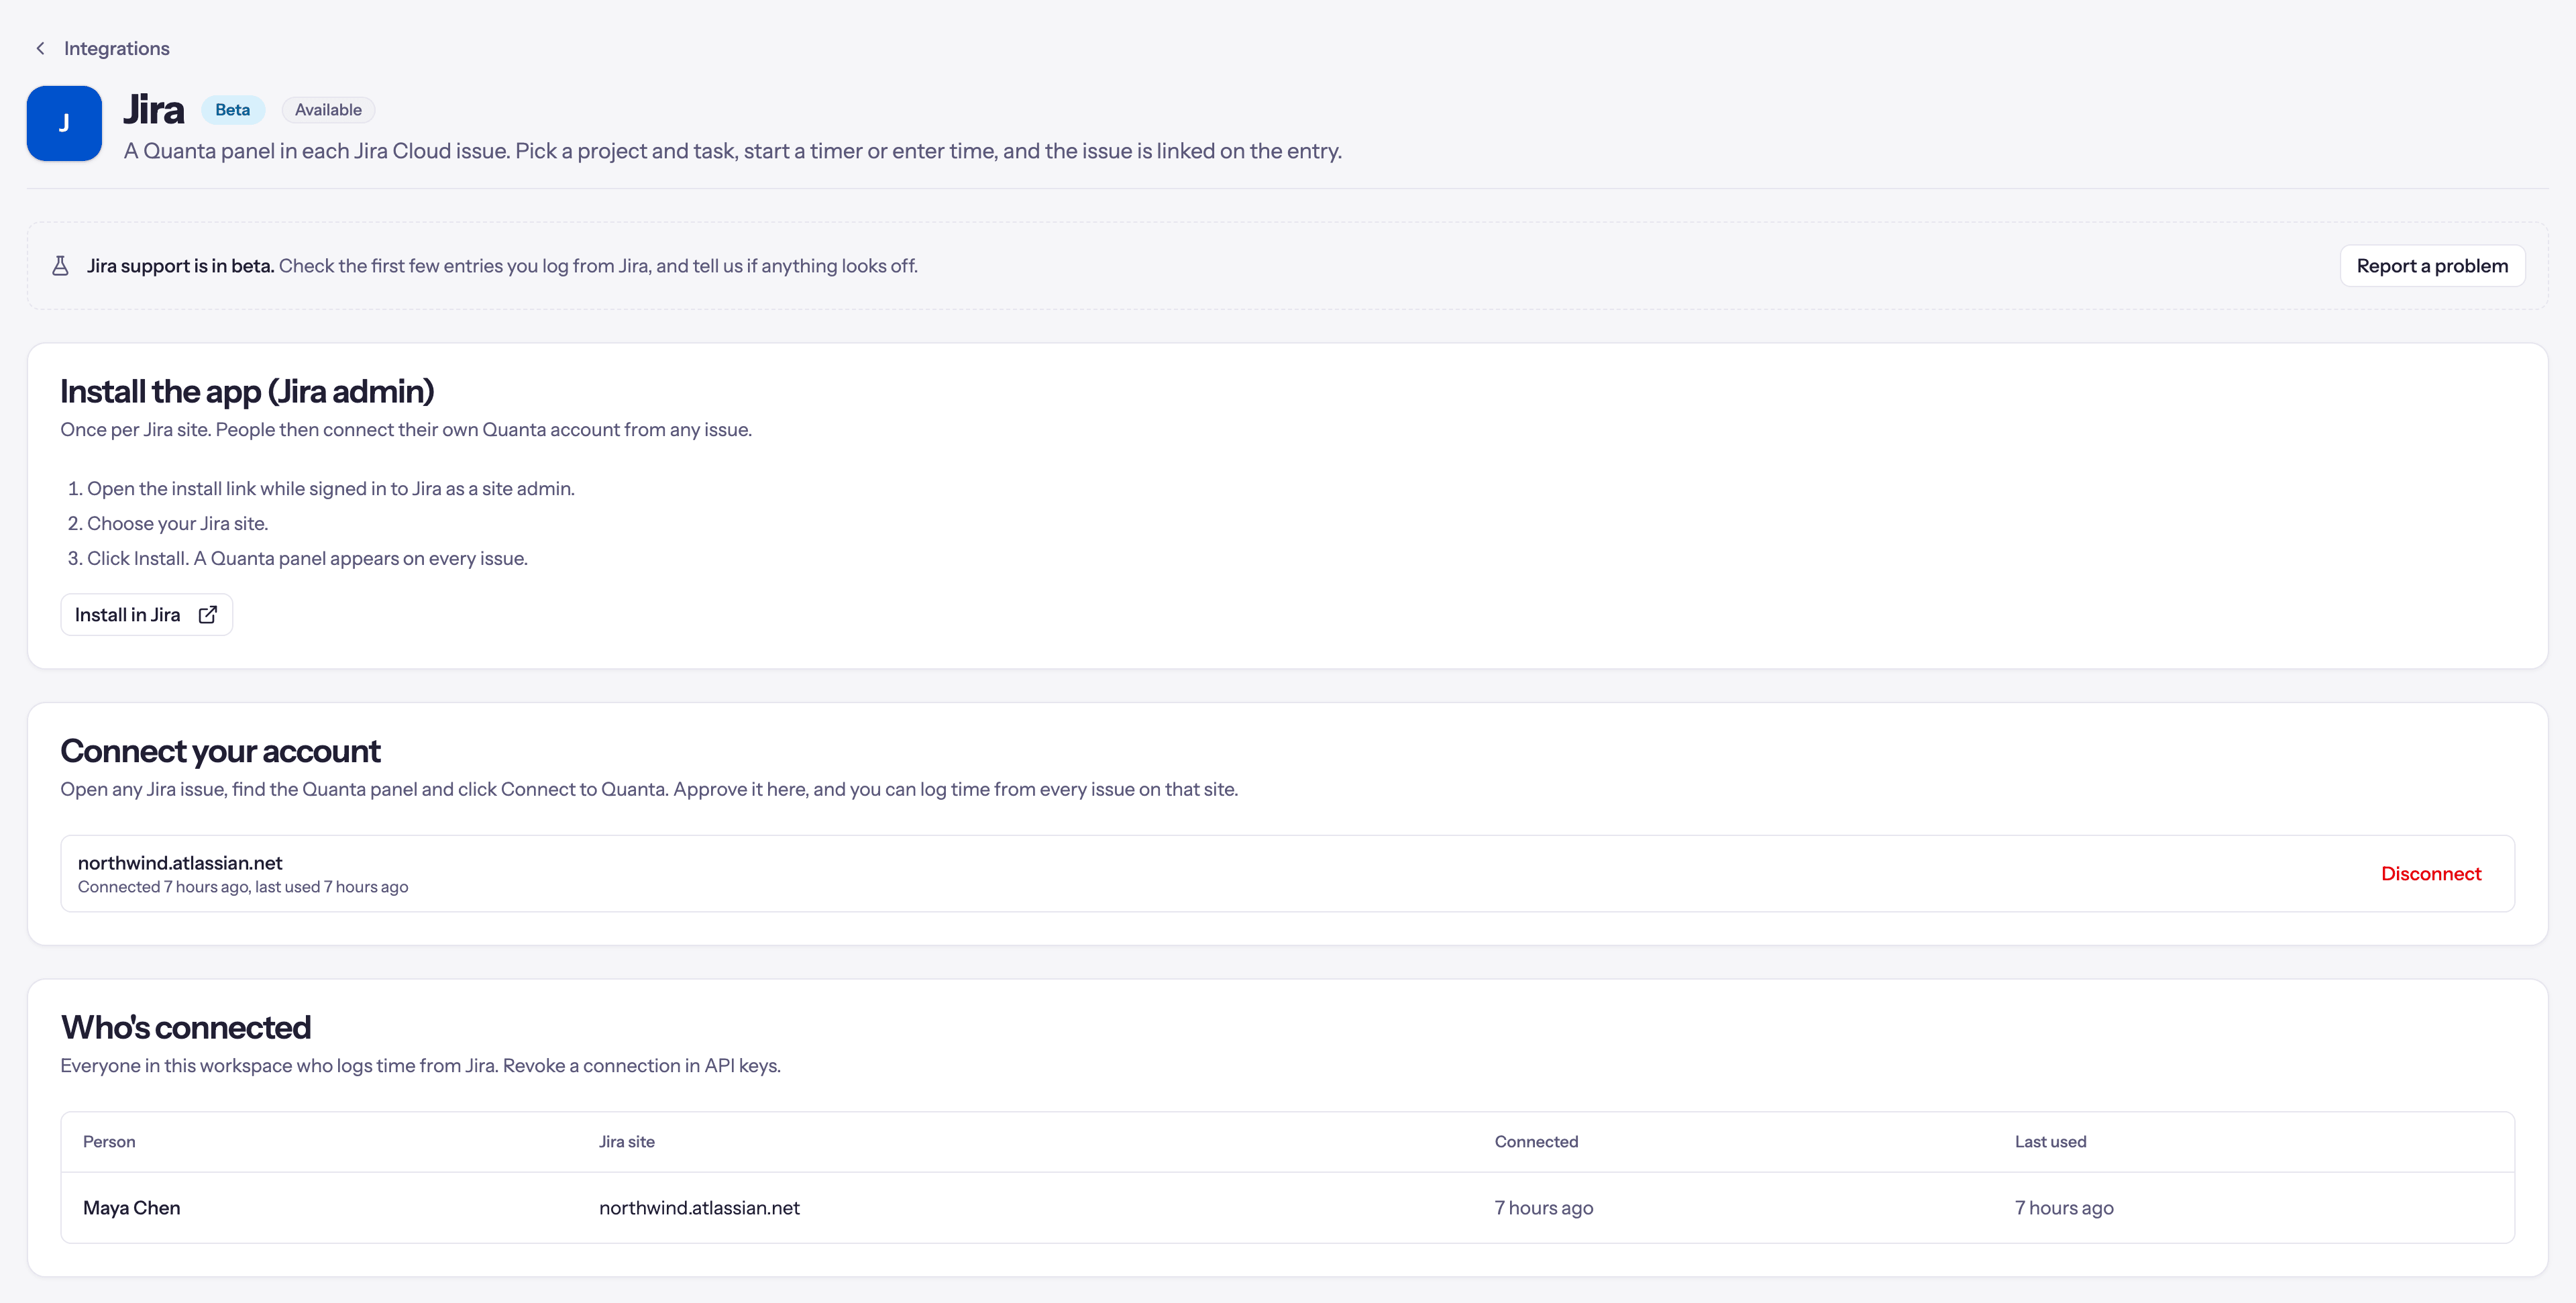Click the beta flask icon
Screen dimensions: 2576x1303
point(60,266)
